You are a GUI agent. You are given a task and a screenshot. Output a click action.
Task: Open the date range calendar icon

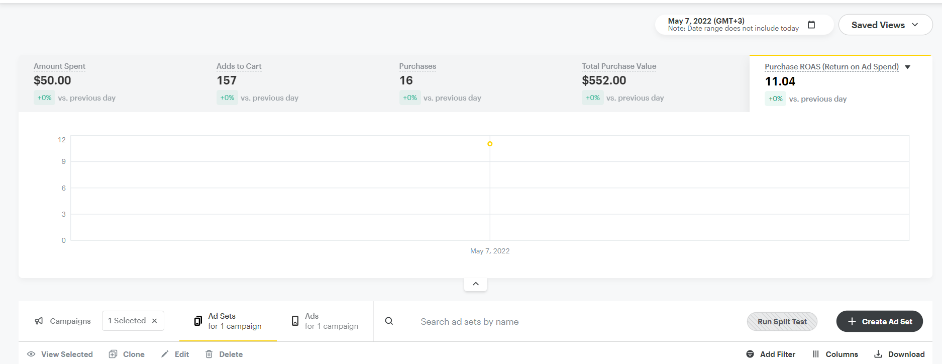point(811,25)
